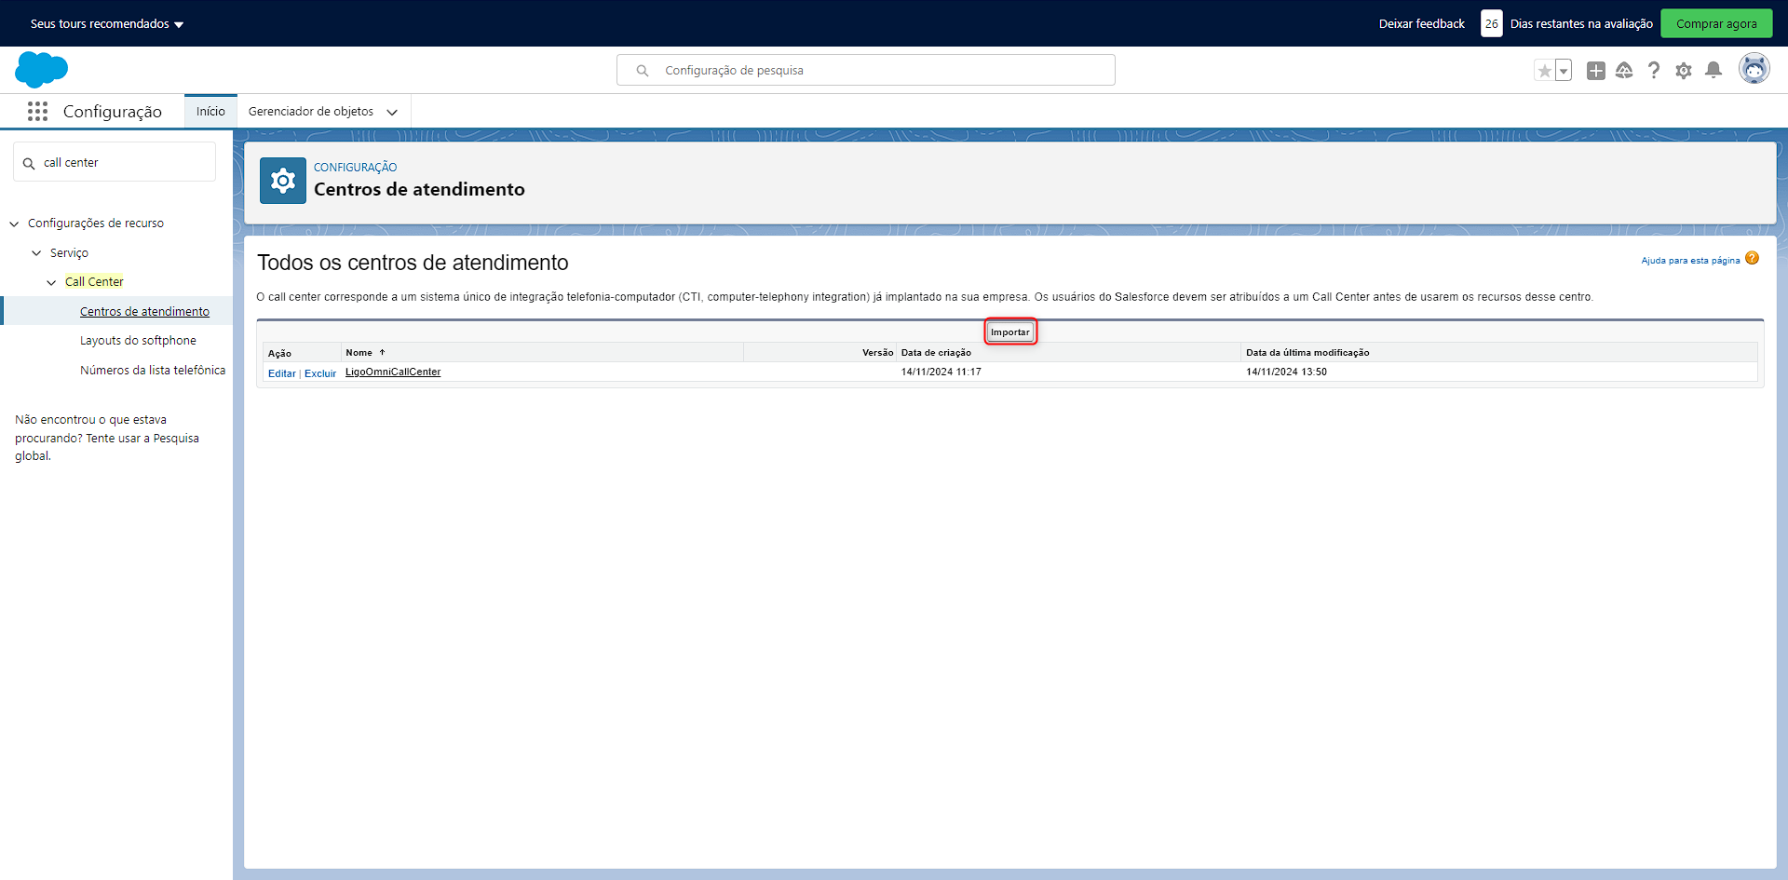Expand Gerenciador de objetos chevron menu
The image size is (1788, 880).
pos(392,112)
